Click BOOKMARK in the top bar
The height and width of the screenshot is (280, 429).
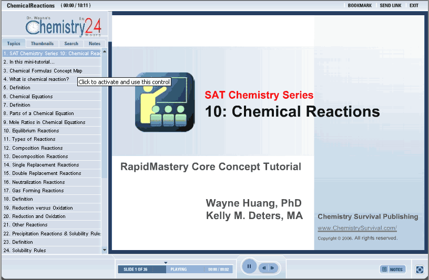[x=360, y=5]
